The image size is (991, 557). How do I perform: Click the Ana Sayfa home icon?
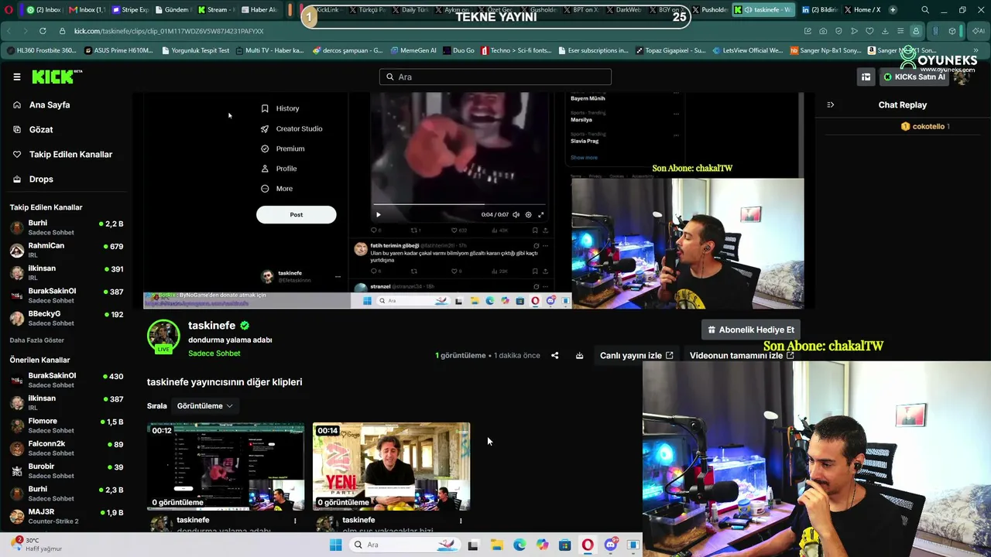[x=17, y=105]
